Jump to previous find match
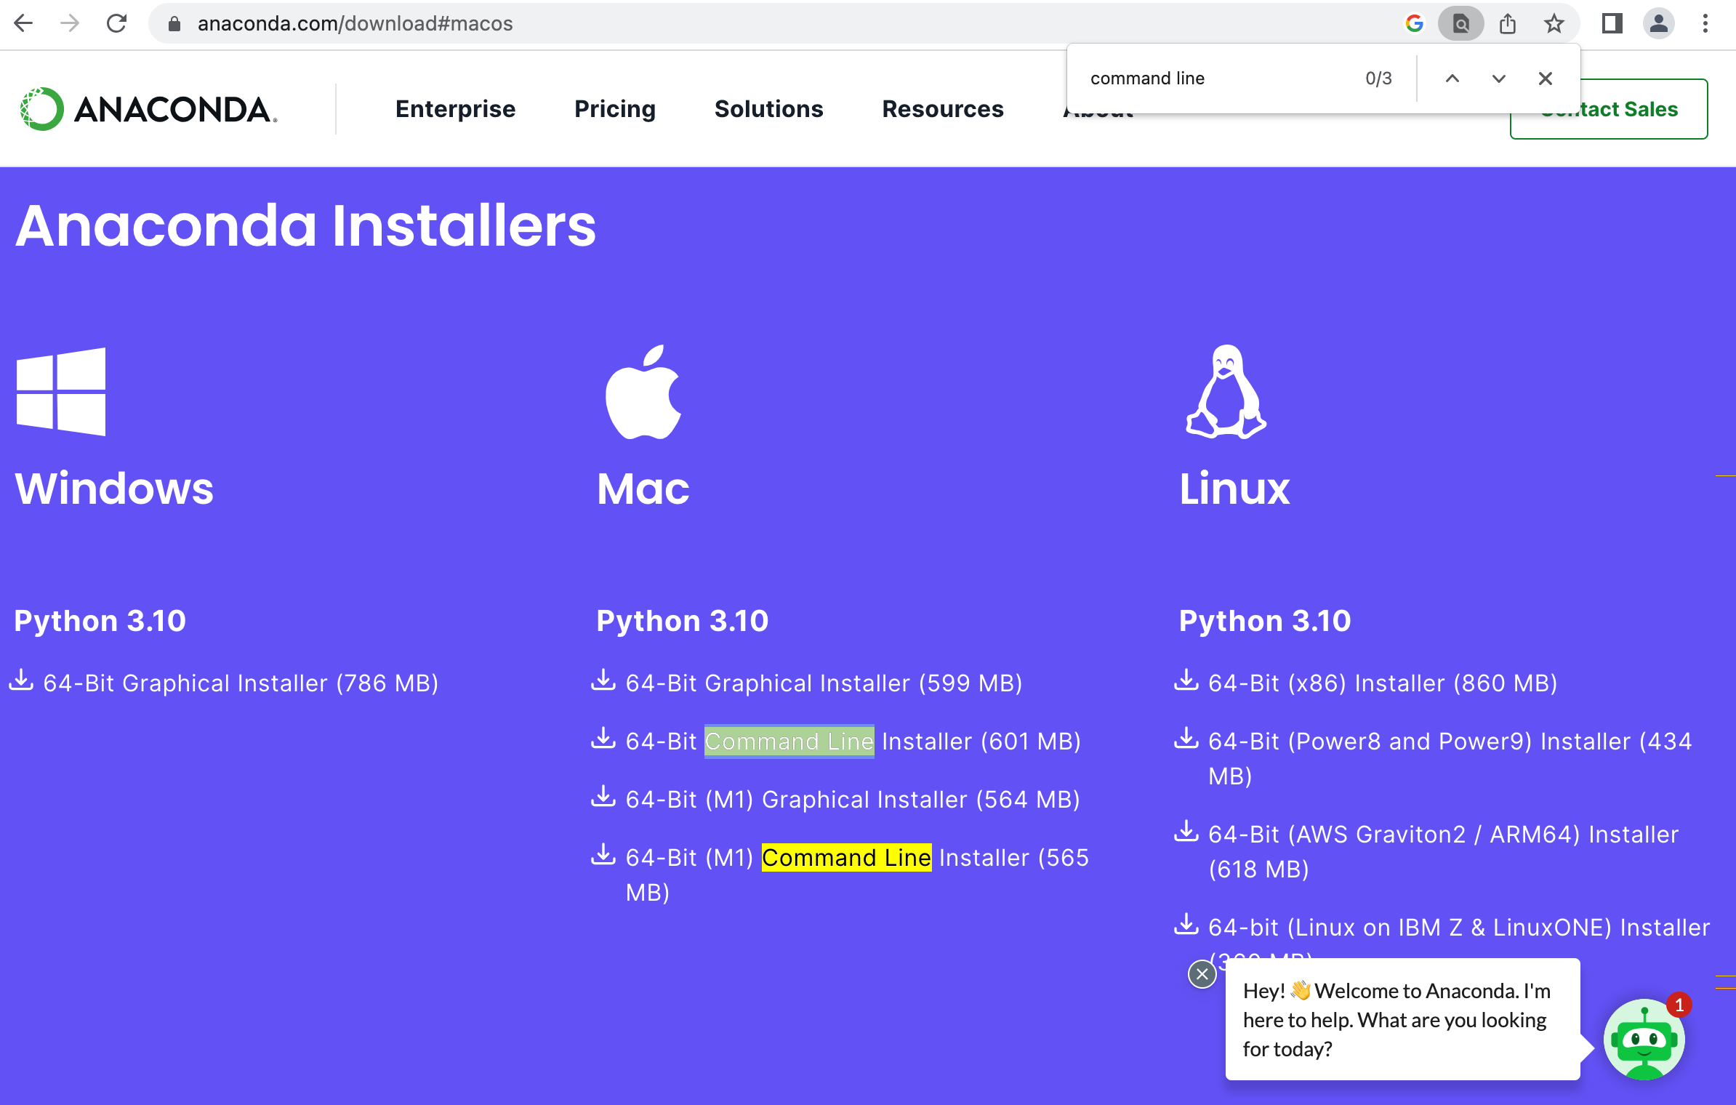 click(1452, 79)
